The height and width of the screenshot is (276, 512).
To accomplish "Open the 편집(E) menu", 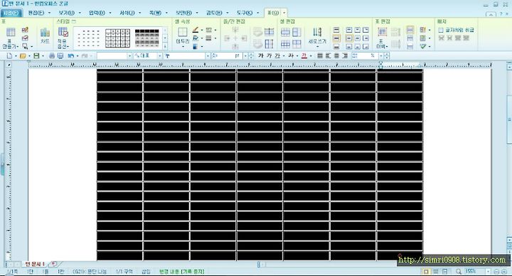I will coord(36,13).
